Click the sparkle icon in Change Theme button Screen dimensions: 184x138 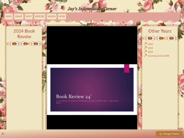point(160,134)
